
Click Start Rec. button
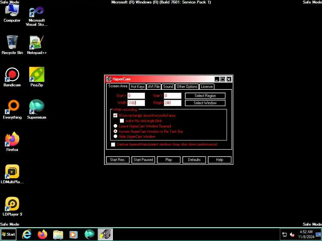118,160
